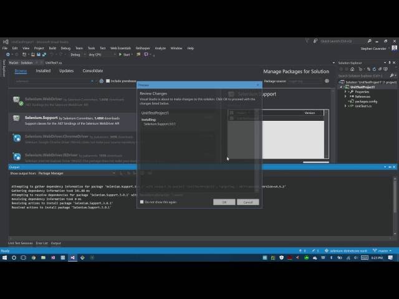The width and height of the screenshot is (399, 299).
Task: Check the Do not show this again box
Action: click(142, 202)
